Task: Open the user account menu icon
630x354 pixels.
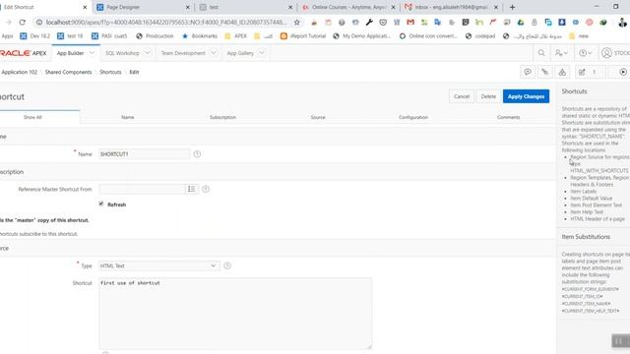Action: (606, 53)
